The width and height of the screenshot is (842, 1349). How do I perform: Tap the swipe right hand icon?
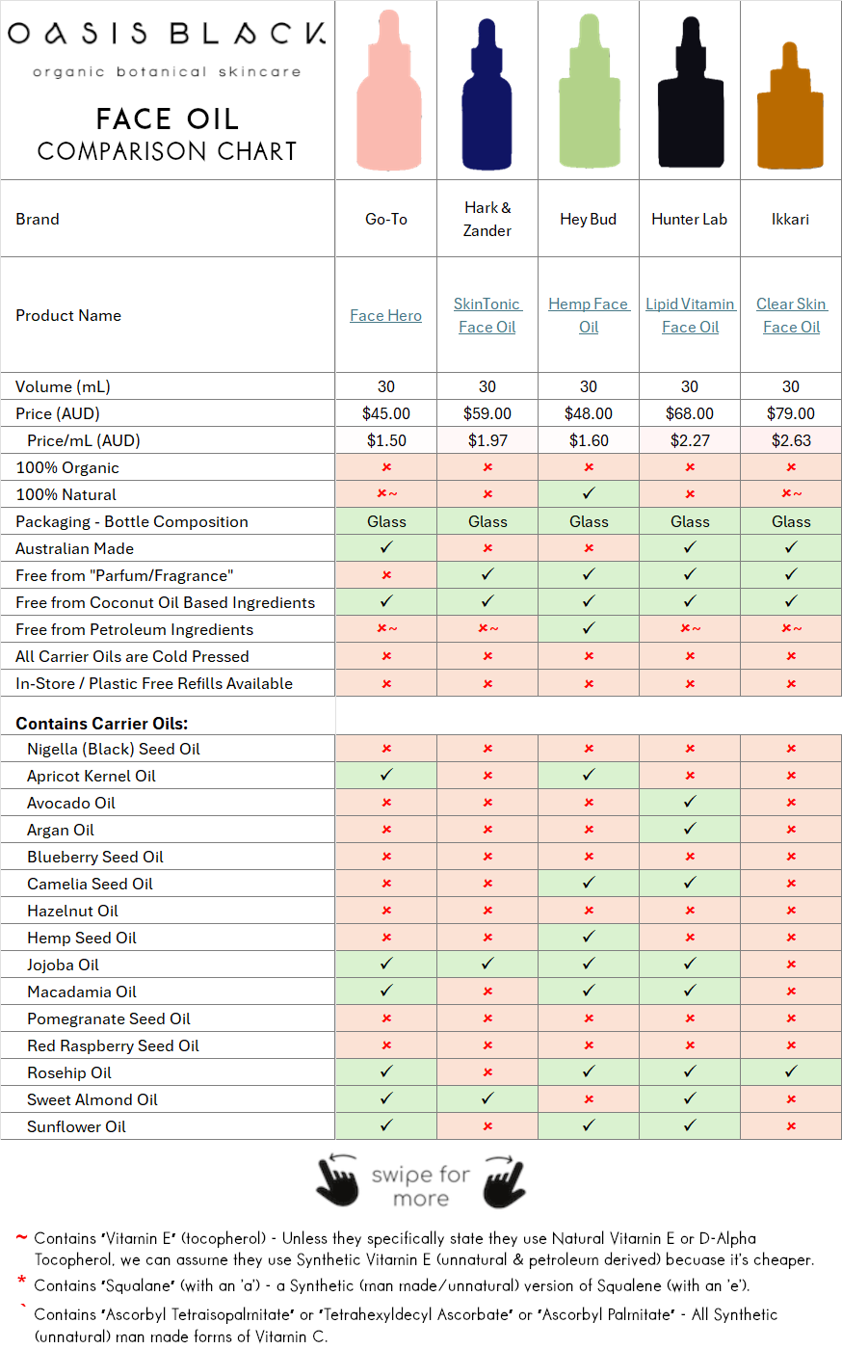[x=504, y=1180]
